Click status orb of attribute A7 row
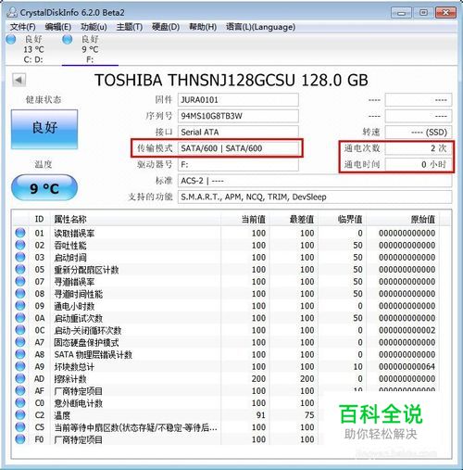463x470 pixels. [20, 342]
